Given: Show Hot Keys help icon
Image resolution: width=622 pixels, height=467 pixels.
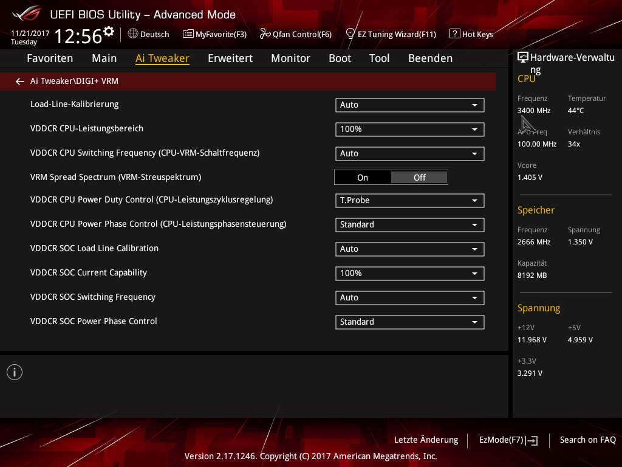Looking at the screenshot, I should [x=454, y=34].
